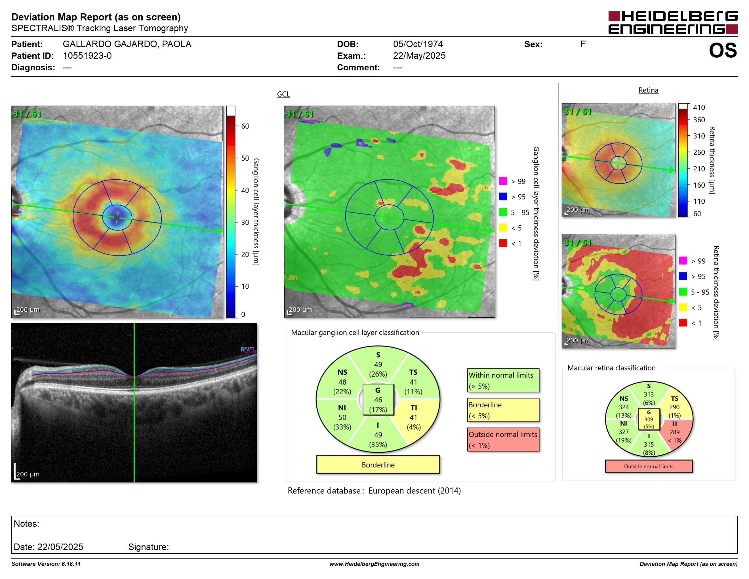Image resolution: width=749 pixels, height=579 pixels.
Task: Click the 'Borderline (< 5%)' legend box
Action: coord(503,410)
